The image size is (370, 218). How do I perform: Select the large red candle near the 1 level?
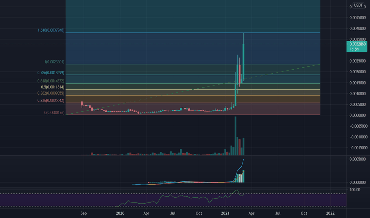coord(239,74)
